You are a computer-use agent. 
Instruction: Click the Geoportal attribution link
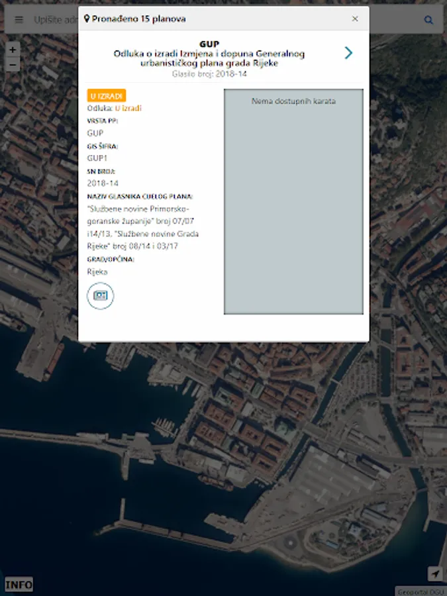click(421, 591)
